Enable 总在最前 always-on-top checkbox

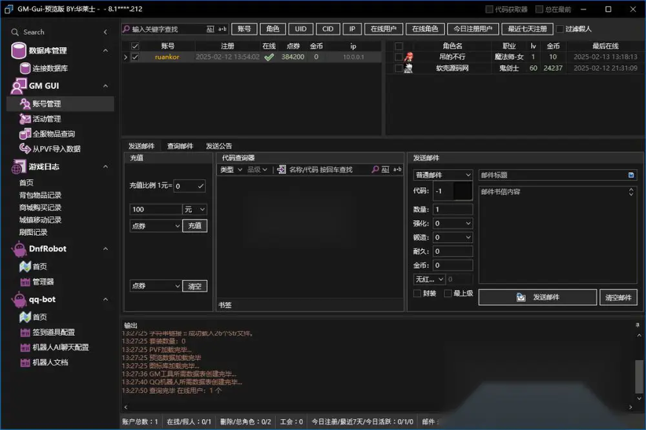(x=539, y=9)
